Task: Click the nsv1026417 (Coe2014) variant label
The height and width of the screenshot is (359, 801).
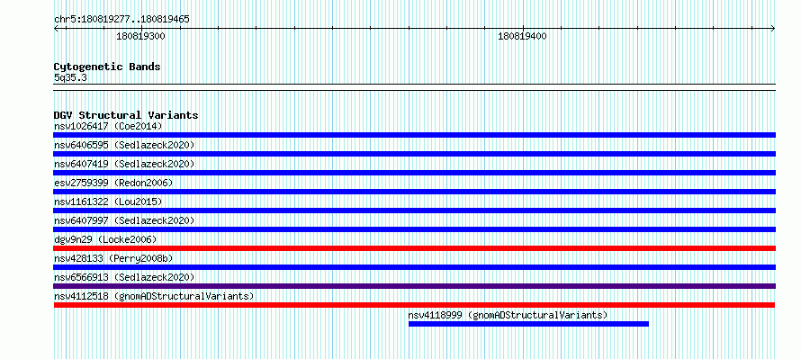Action: [x=108, y=126]
